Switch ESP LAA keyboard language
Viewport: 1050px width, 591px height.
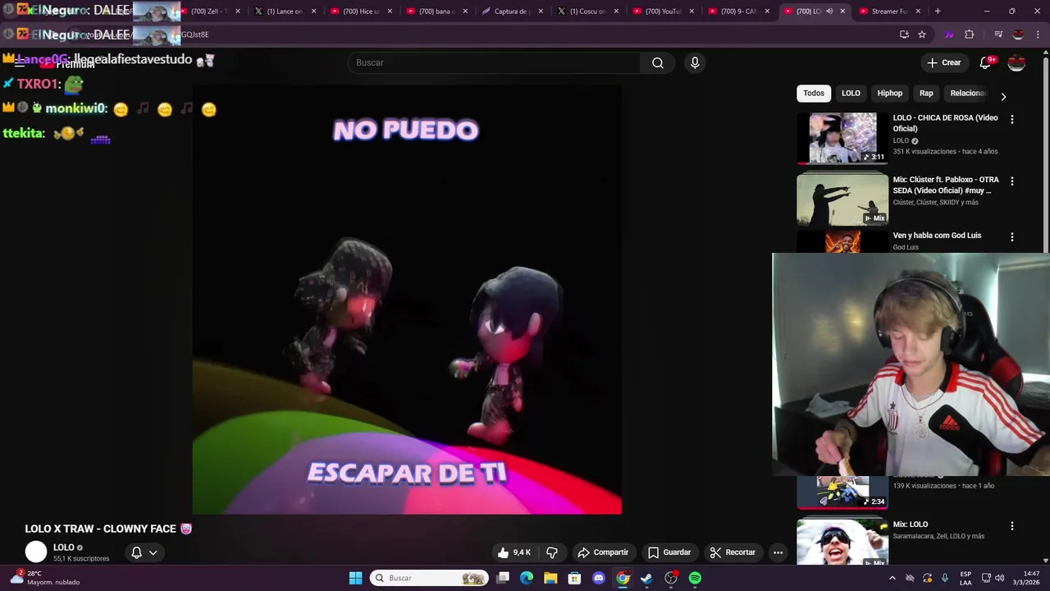pyautogui.click(x=966, y=578)
